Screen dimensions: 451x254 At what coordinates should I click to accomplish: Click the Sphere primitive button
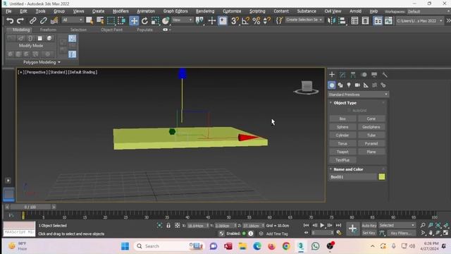coord(342,127)
